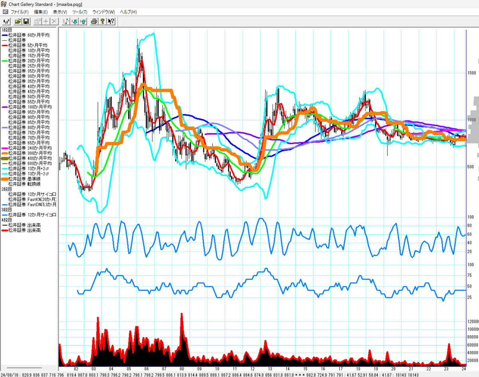
Task: Select the 3段目 section header
Action: 7,210
